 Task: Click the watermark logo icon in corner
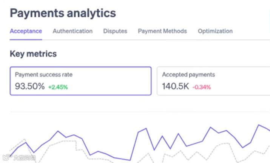pyautogui.click(x=7, y=157)
